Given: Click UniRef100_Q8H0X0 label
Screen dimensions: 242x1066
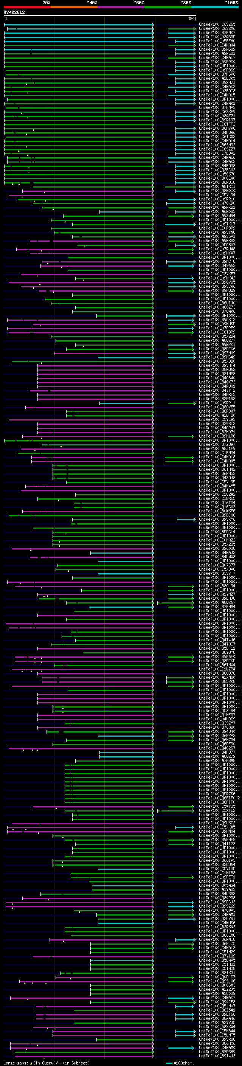Looking at the screenshot, I should (217, 191).
